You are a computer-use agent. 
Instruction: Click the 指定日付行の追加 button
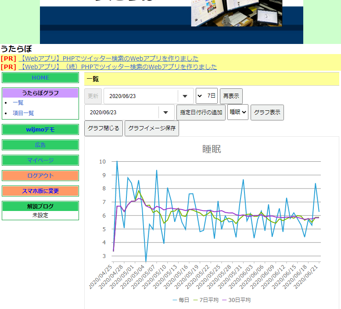[201, 113]
